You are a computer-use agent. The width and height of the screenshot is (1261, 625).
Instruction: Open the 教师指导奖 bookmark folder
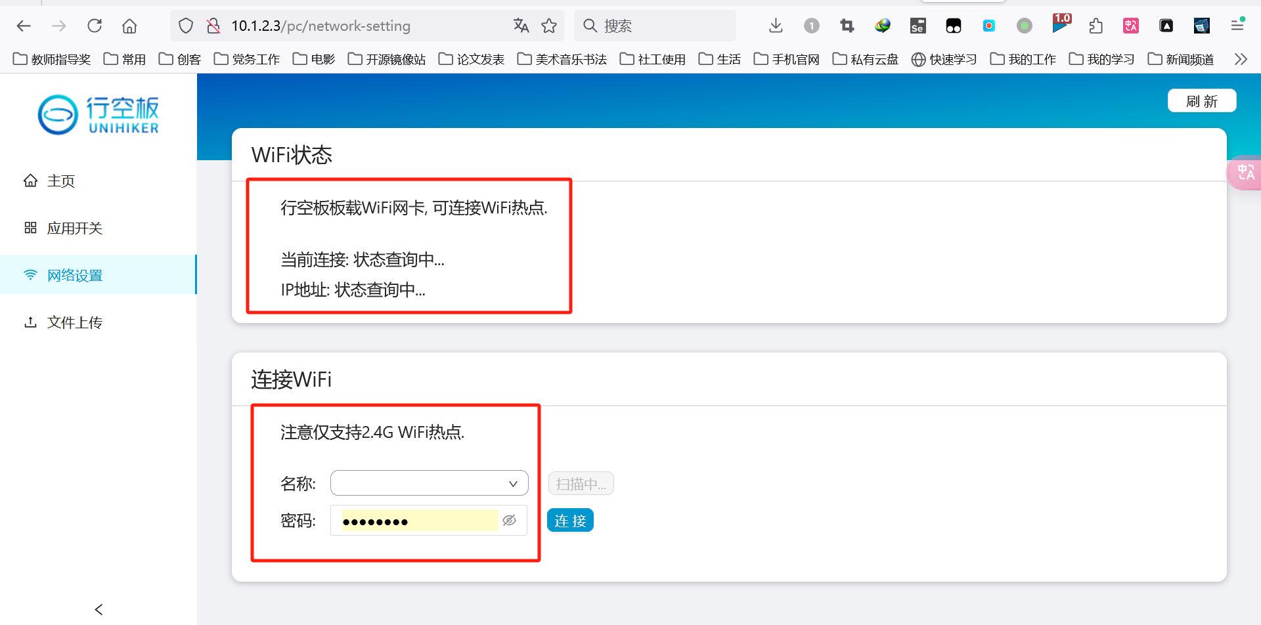52,59
